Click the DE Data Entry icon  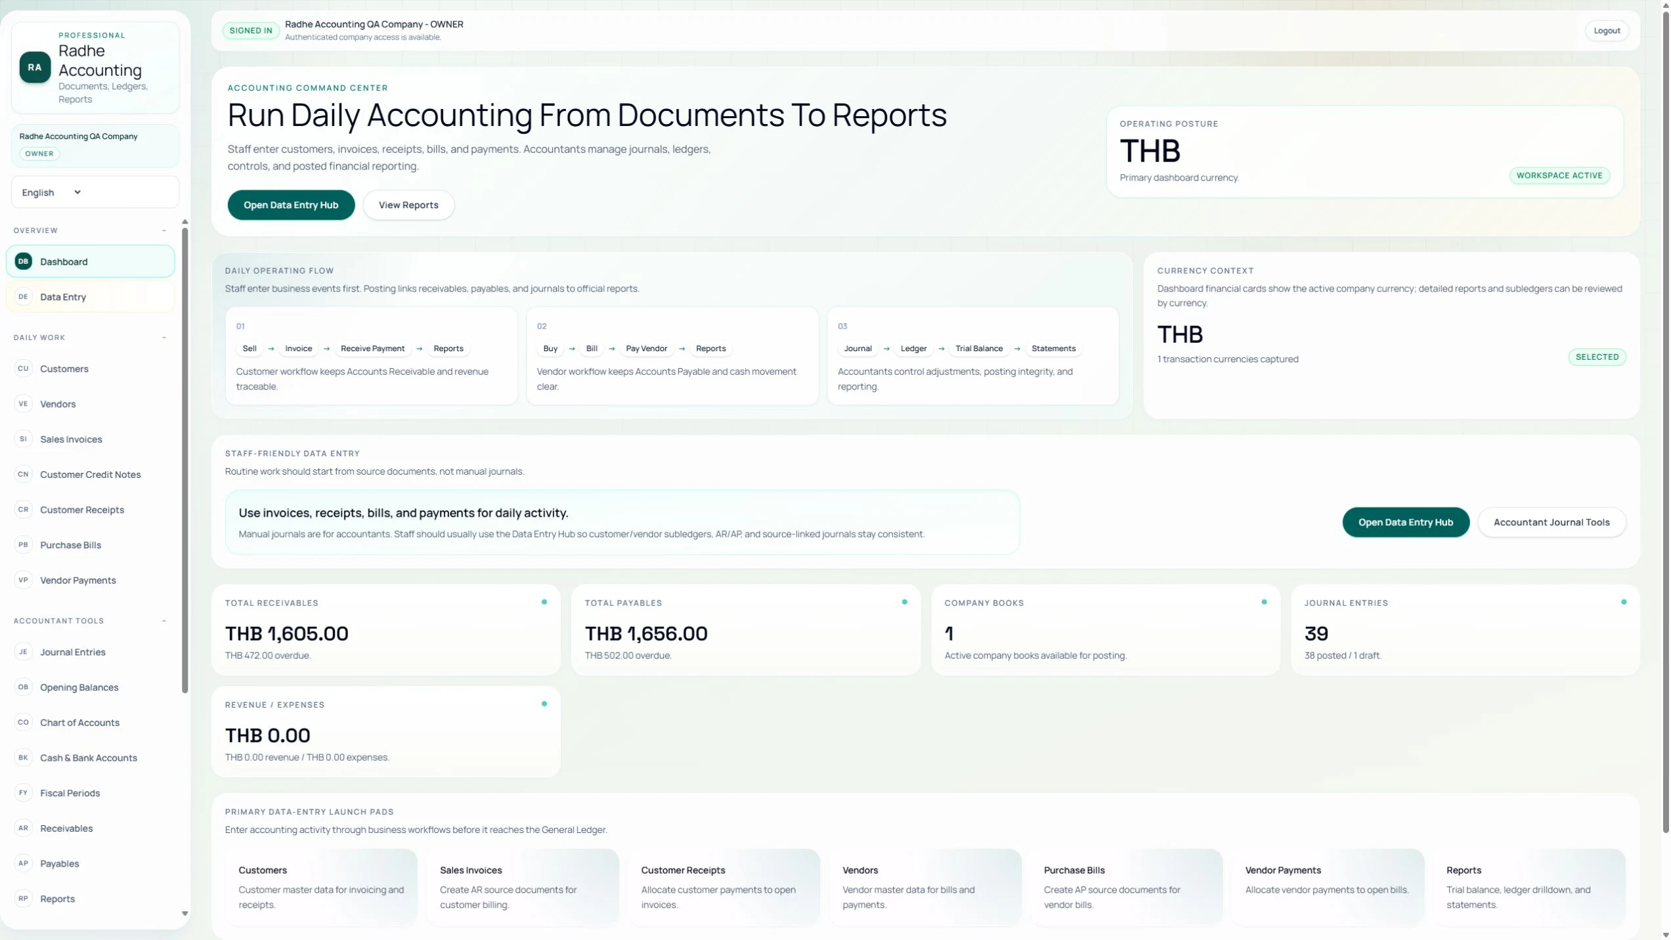23,297
